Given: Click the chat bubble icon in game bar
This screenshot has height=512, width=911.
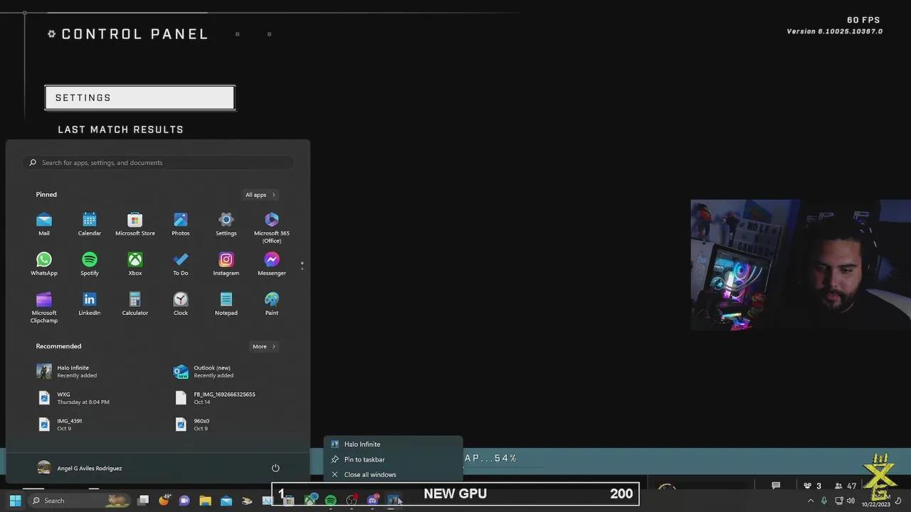Looking at the screenshot, I should [776, 486].
